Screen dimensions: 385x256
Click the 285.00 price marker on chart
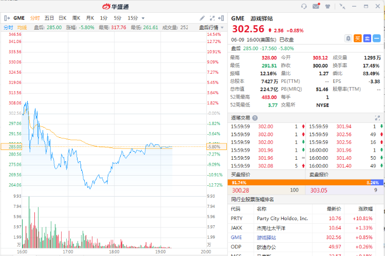tap(11, 147)
